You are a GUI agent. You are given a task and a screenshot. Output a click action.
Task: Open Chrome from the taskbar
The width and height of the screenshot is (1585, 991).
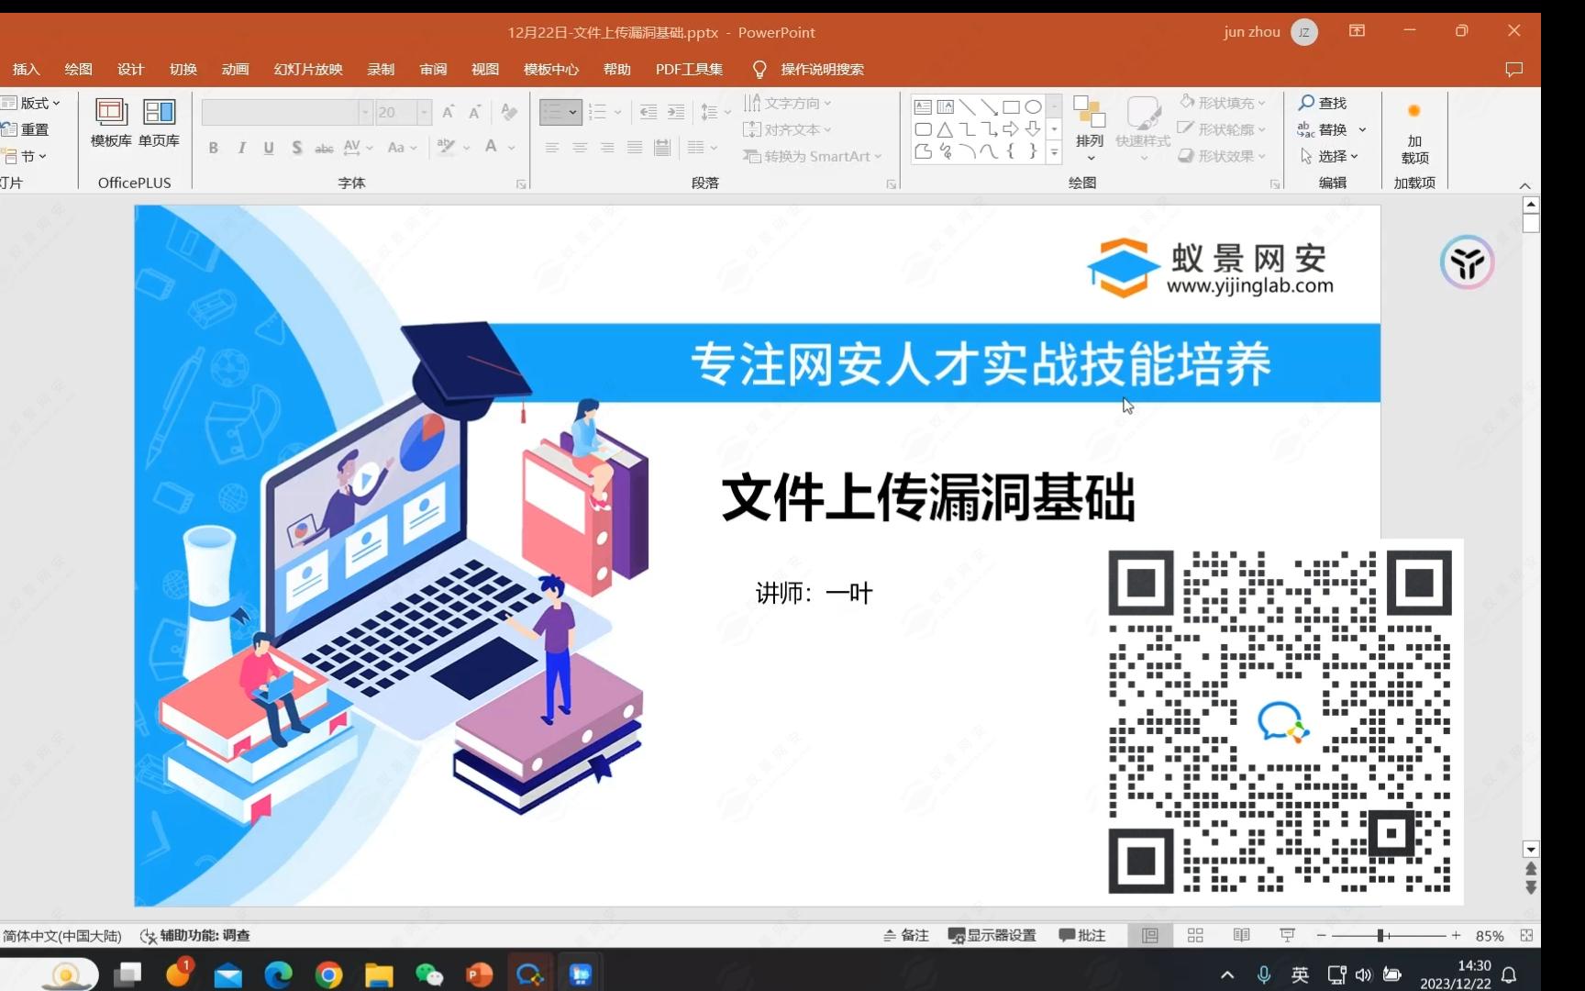point(328,974)
